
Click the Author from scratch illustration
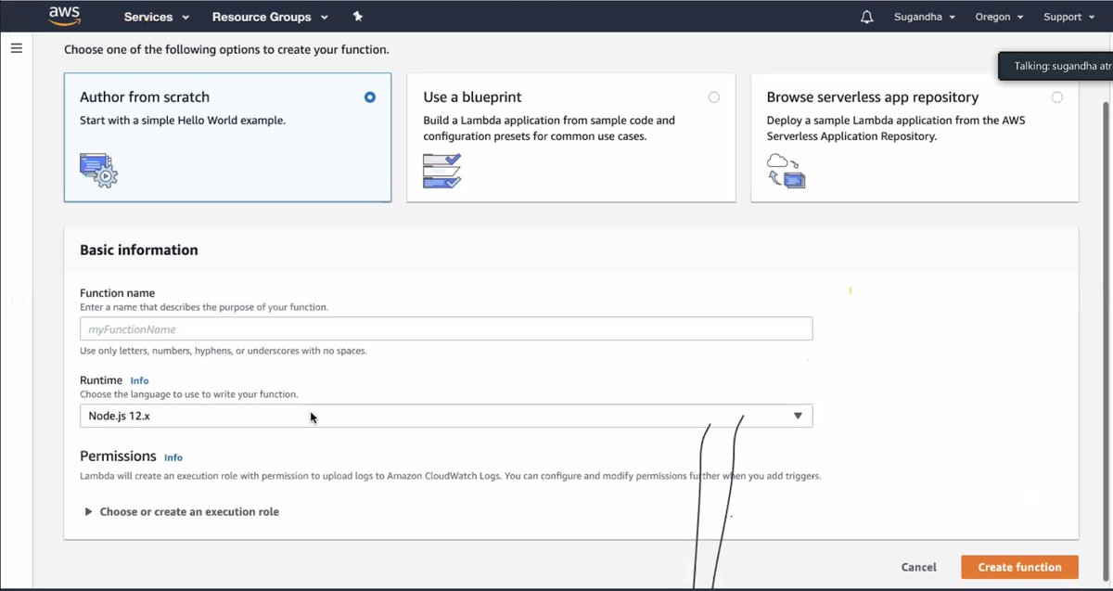[98, 171]
